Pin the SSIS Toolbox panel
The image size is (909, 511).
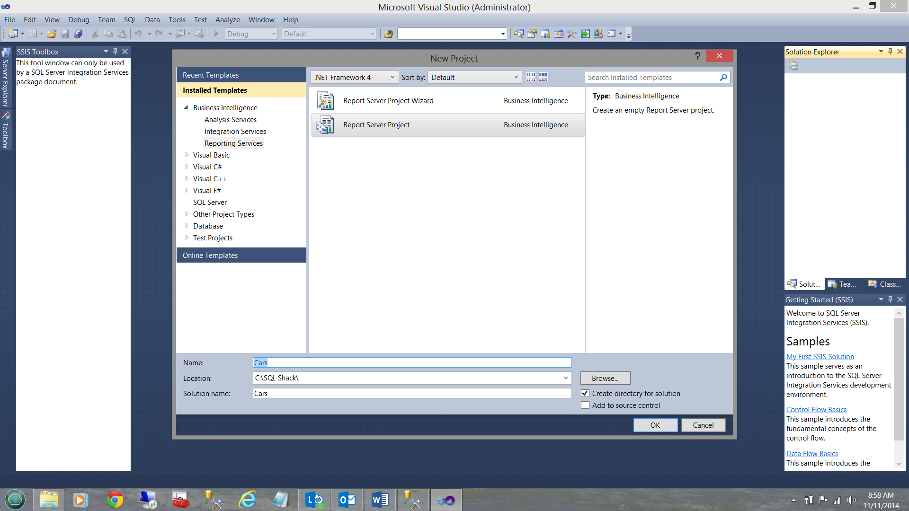[115, 51]
